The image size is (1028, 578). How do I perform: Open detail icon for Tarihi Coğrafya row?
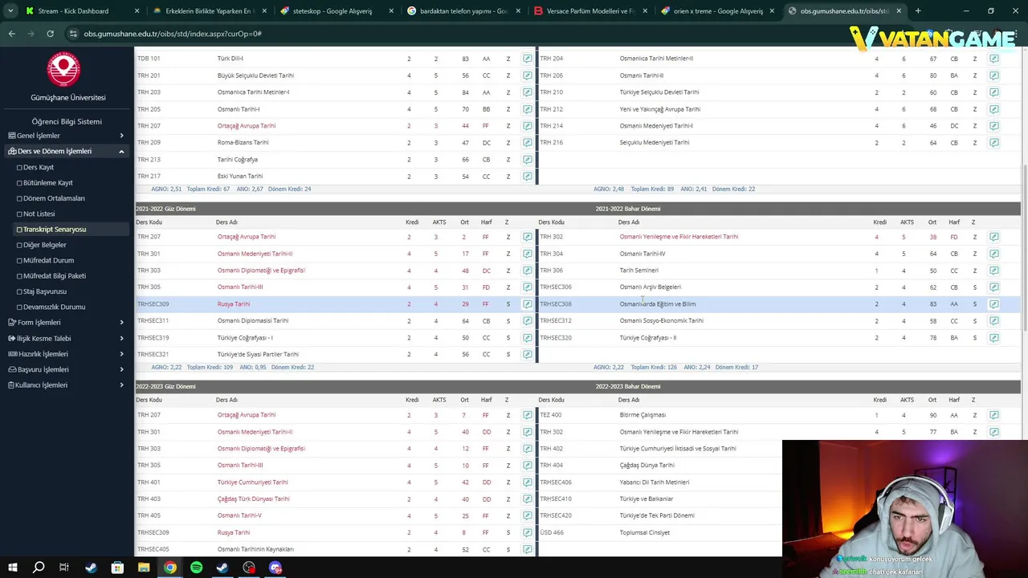527,160
